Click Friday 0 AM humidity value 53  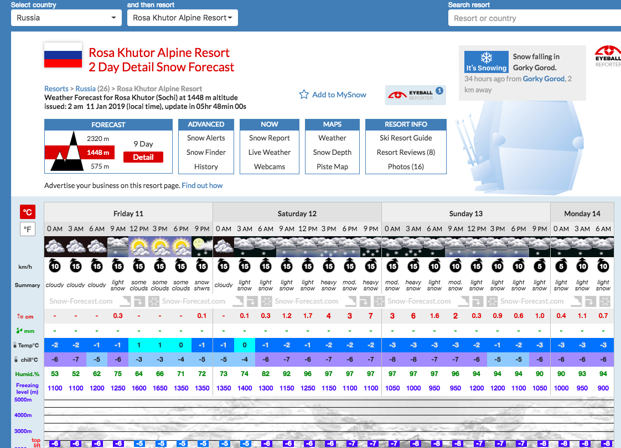pyautogui.click(x=55, y=373)
